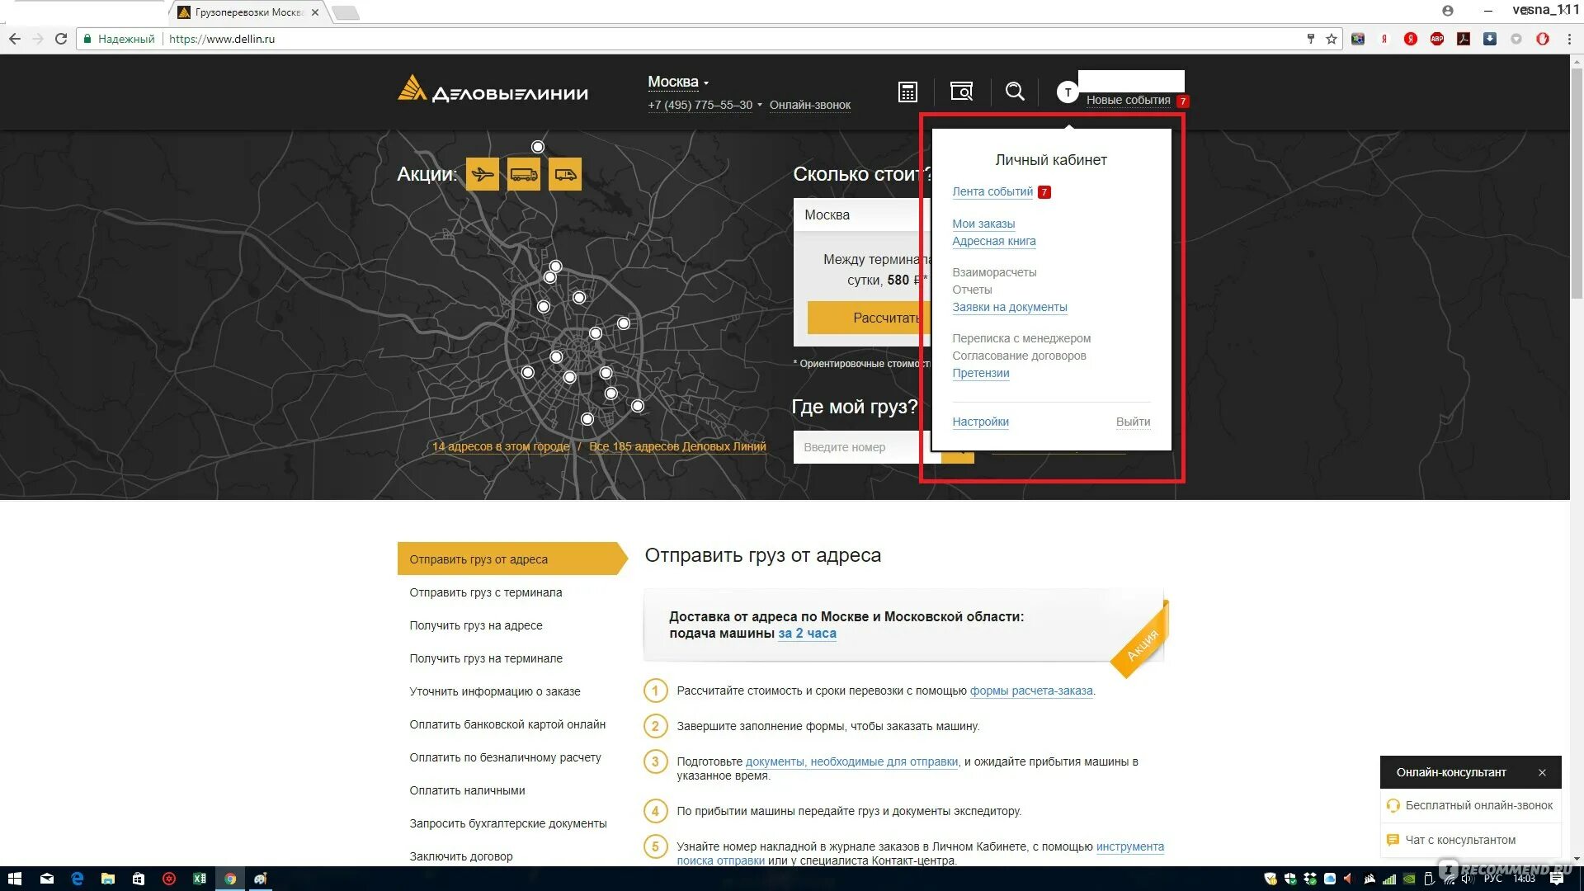The width and height of the screenshot is (1584, 891).
Task: Click the search icon in header
Action: coord(1013,90)
